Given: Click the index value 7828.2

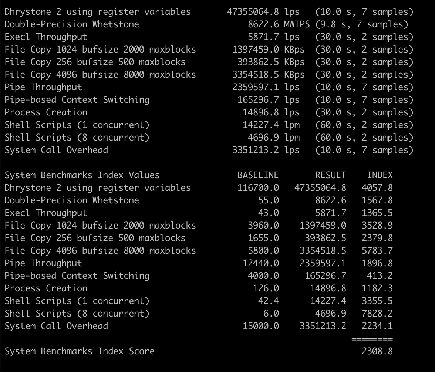Looking at the screenshot, I should [377, 313].
